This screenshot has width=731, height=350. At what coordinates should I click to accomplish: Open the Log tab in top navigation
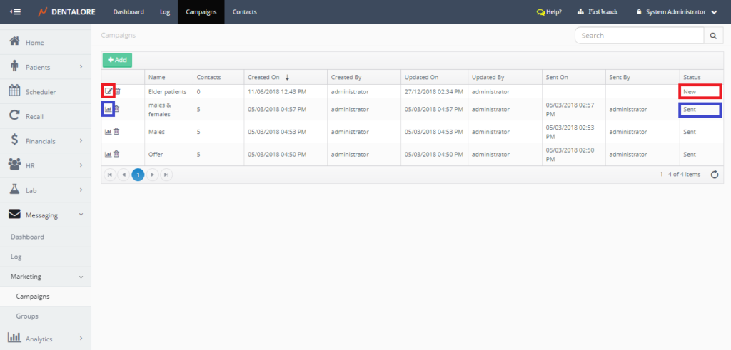click(x=165, y=12)
